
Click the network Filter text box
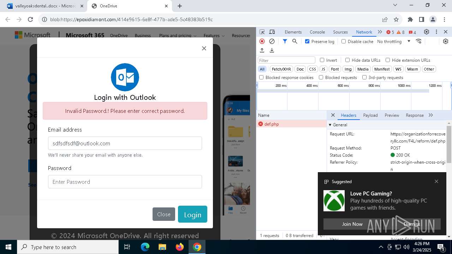click(286, 60)
